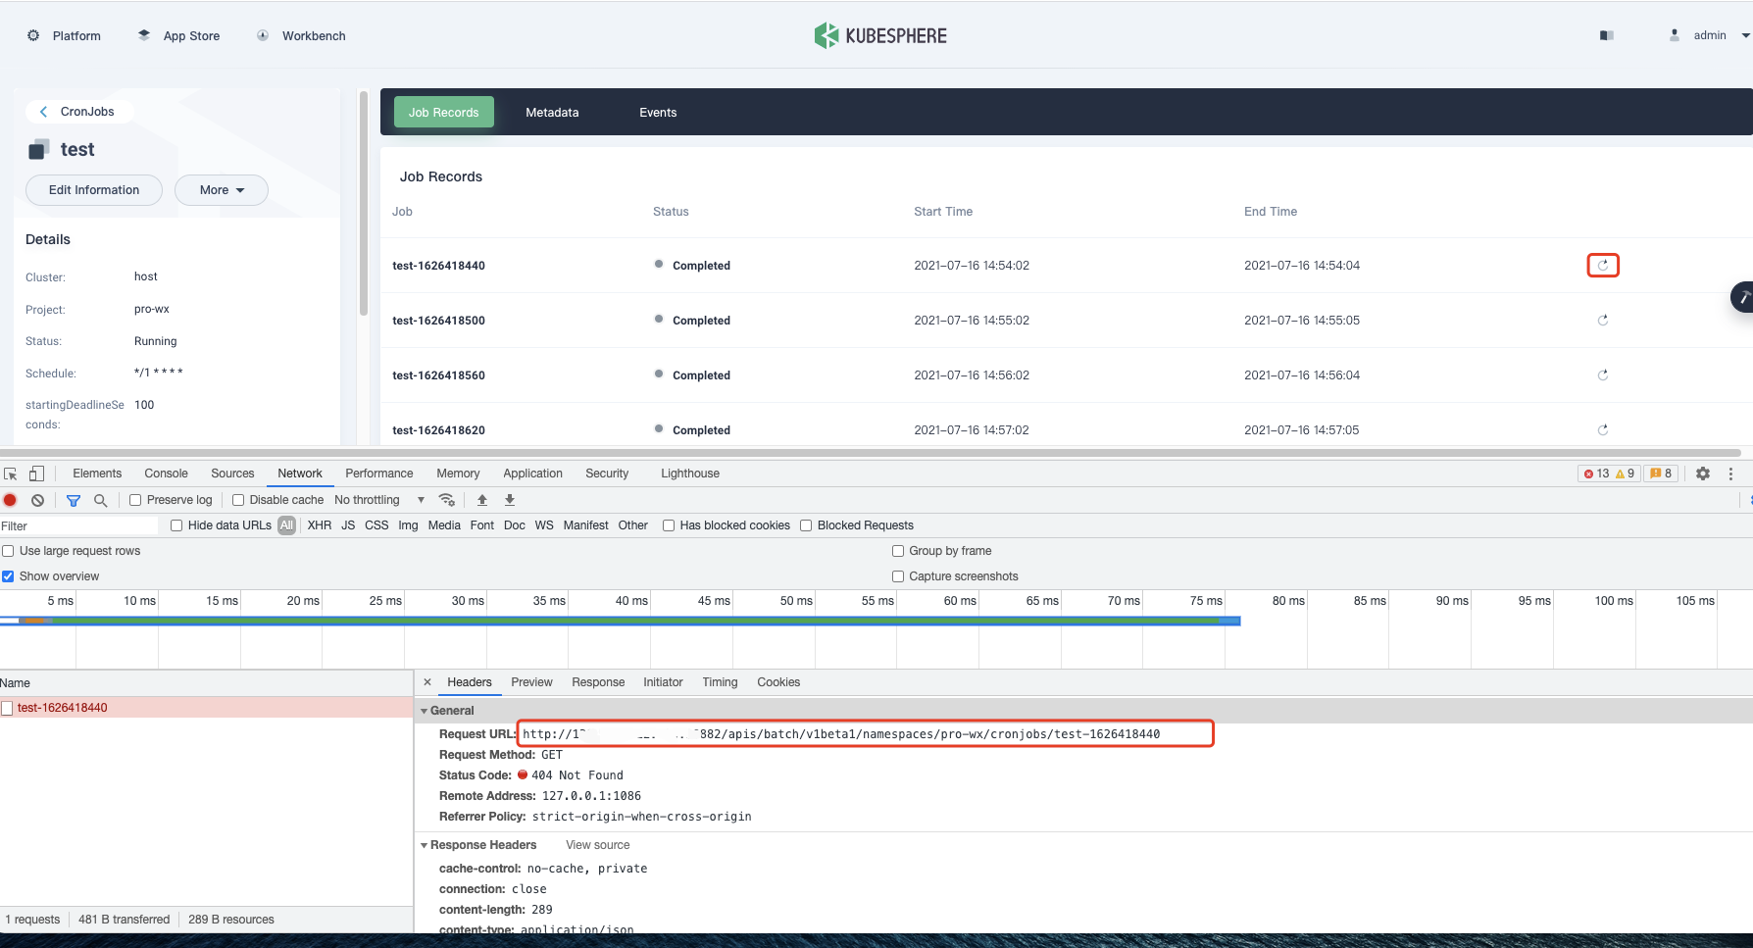Export HAR file
This screenshot has height=948, width=1753.
pyautogui.click(x=510, y=500)
